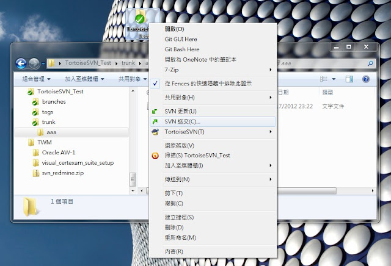Screen dimensions: 391x266
Task: Click the Explorer Back arrow button
Action: (21, 63)
